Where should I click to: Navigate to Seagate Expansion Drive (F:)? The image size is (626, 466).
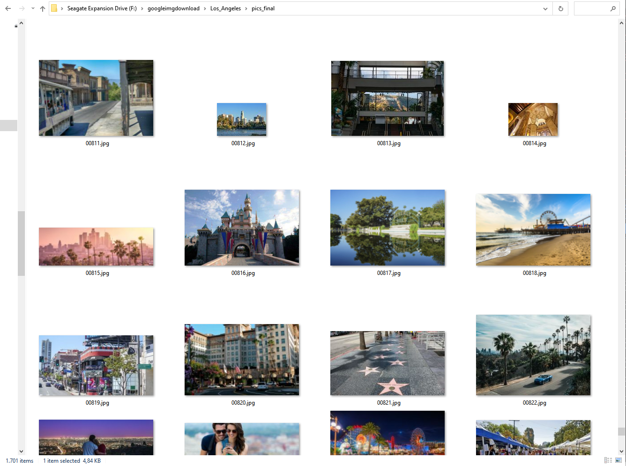point(102,8)
